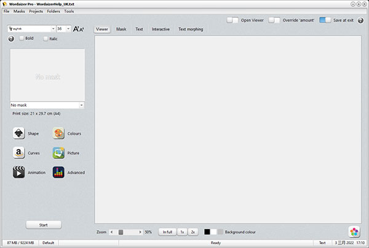Switch to the Text morphing tab
This screenshot has height=248, width=369.
click(191, 29)
